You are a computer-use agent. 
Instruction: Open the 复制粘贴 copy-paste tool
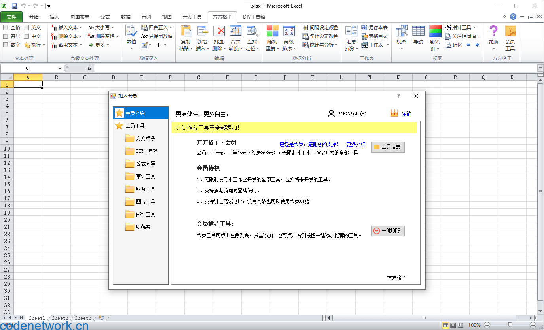[x=185, y=38]
